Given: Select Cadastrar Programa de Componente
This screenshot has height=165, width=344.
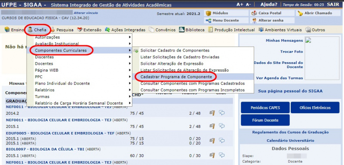Looking at the screenshot, I should tap(193, 77).
